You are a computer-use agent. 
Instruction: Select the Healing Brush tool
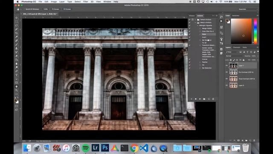17,41
